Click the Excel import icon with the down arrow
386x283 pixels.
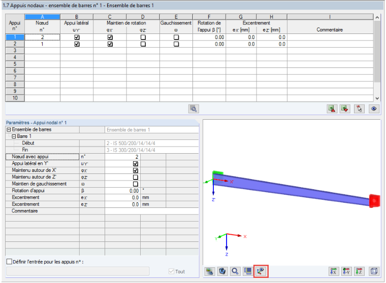pyautogui.click(x=345, y=109)
